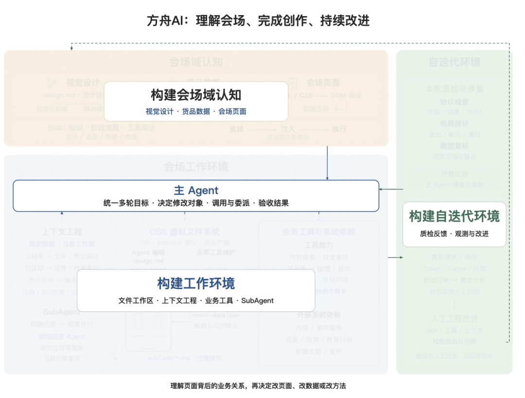Click faded 设计 / 选品 / 构建 / 检查
The width and height of the screenshot is (525, 398).
(102, 137)
